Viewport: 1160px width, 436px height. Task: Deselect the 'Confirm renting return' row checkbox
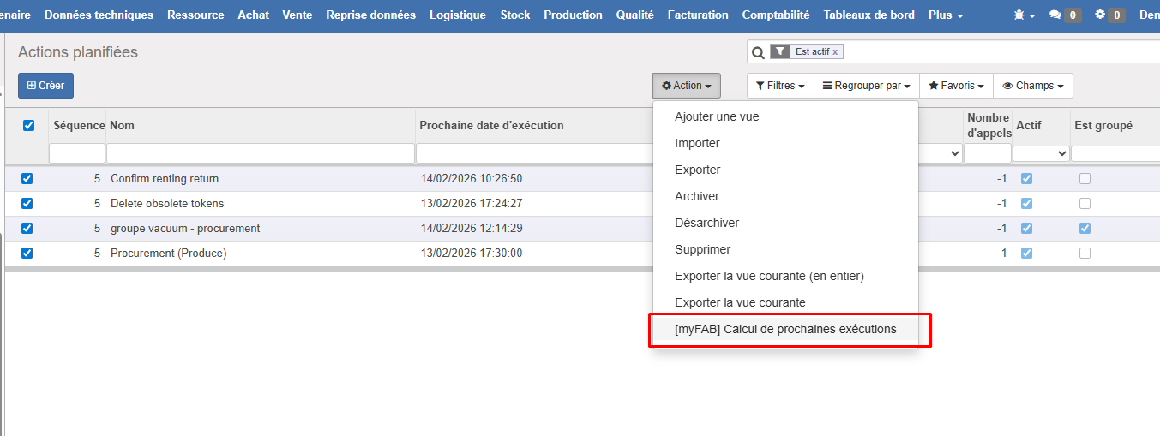point(27,179)
